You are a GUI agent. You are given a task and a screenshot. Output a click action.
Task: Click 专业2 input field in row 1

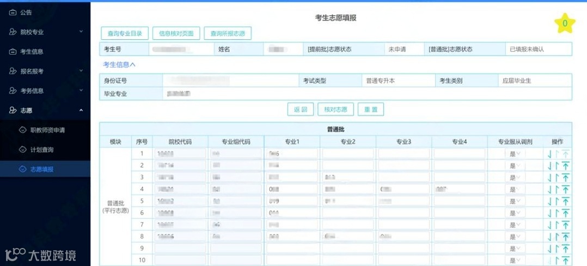348,154
